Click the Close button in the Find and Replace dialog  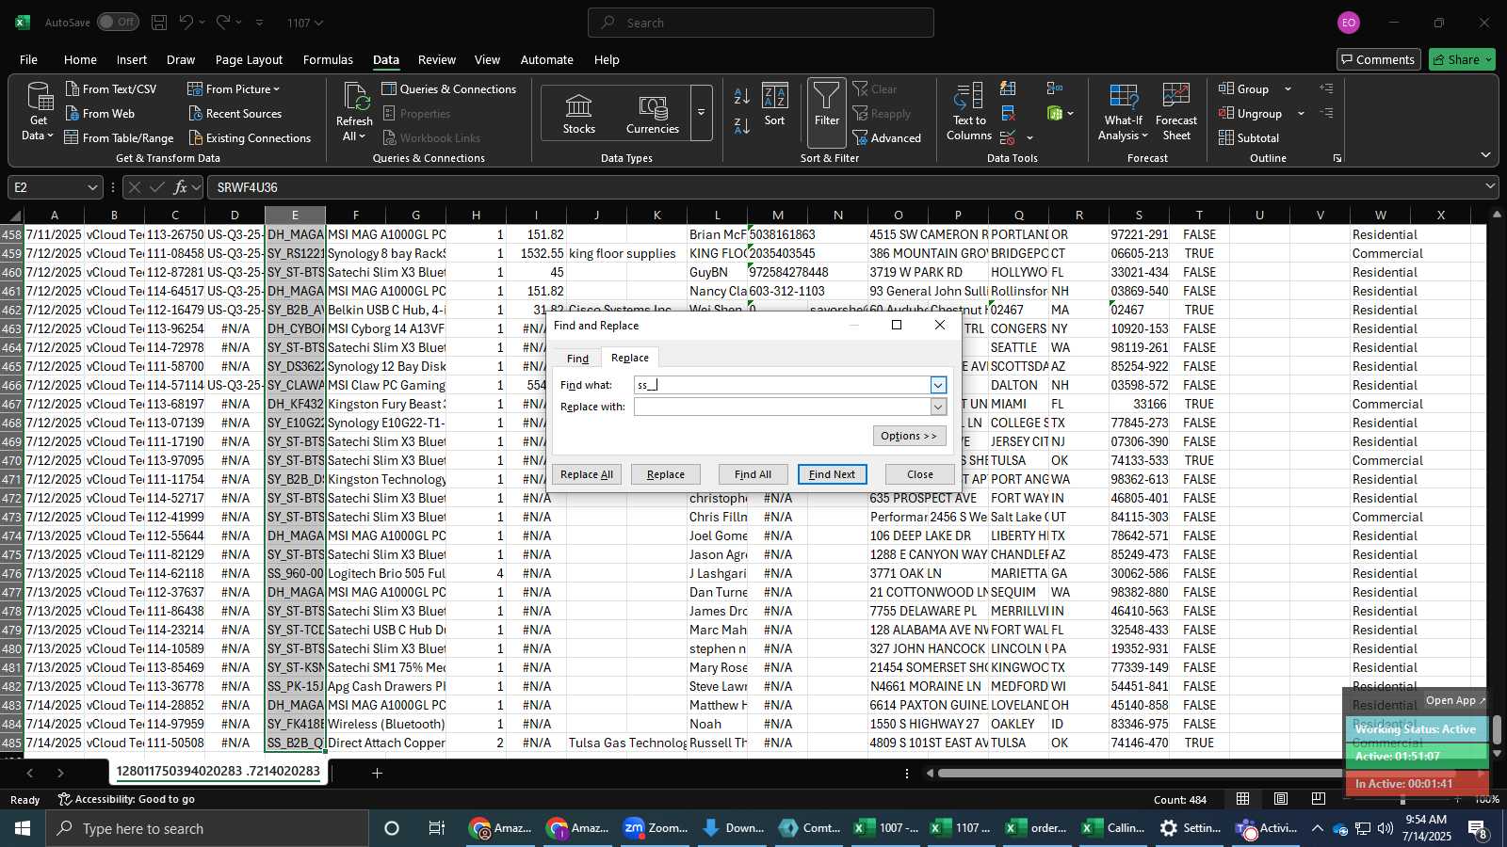coord(920,474)
